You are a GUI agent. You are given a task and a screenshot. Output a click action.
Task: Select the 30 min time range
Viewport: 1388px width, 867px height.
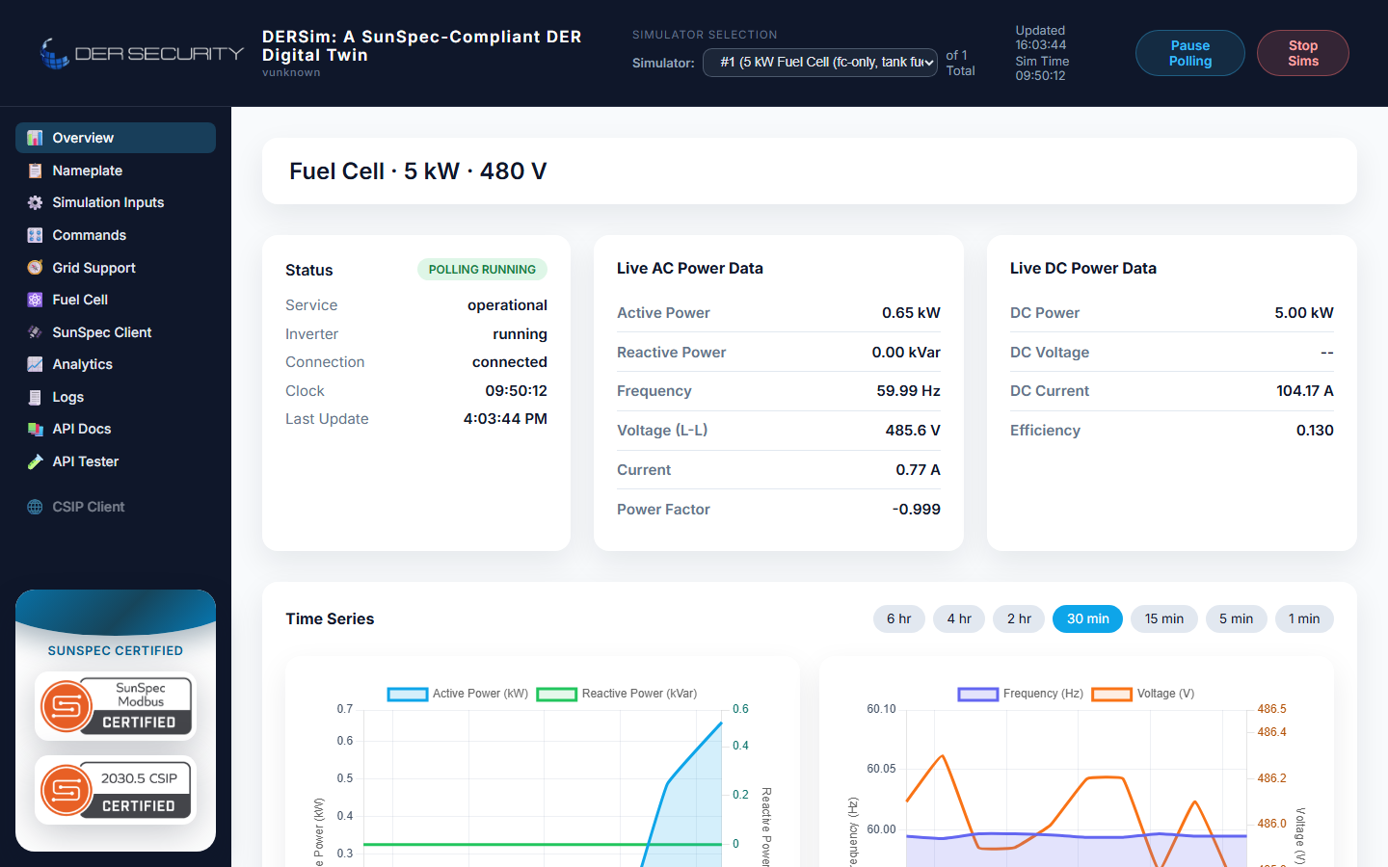(x=1087, y=618)
